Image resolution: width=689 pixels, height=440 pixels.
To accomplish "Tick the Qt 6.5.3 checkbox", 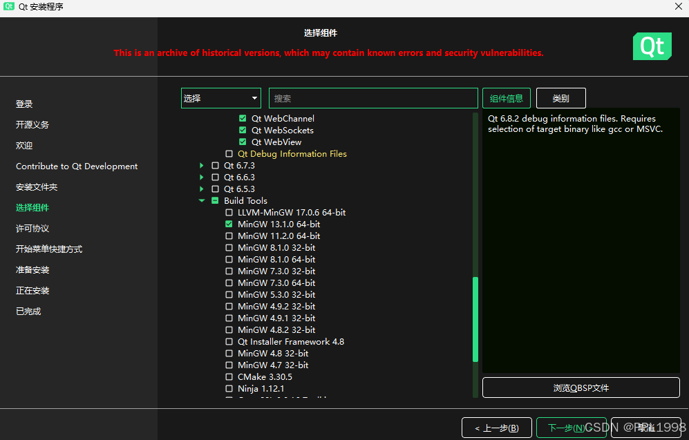I will pyautogui.click(x=216, y=189).
